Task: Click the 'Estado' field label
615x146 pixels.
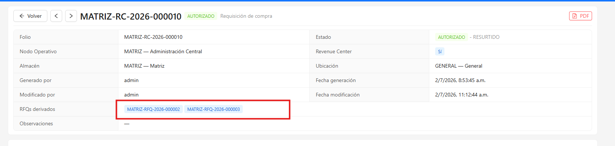Action: 323,37
